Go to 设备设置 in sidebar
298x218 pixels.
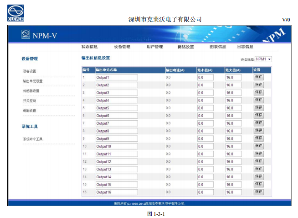30,71
